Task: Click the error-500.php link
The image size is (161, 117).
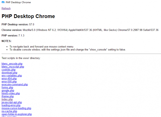Action: [9, 81]
